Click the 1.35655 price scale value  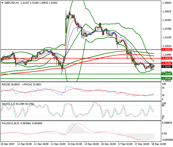click(167, 3)
